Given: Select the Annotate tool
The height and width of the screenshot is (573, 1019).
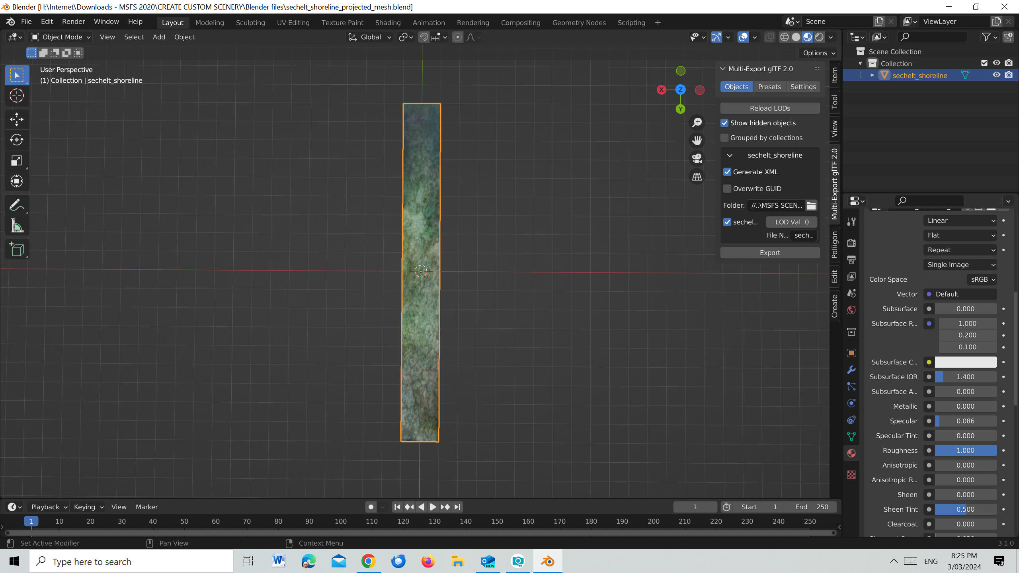Looking at the screenshot, I should [x=17, y=205].
